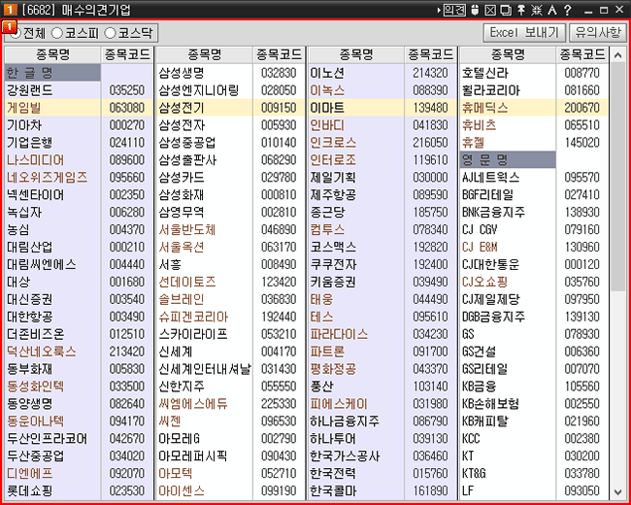Select 기업은행 in the list
631x505 pixels.
pyautogui.click(x=29, y=143)
